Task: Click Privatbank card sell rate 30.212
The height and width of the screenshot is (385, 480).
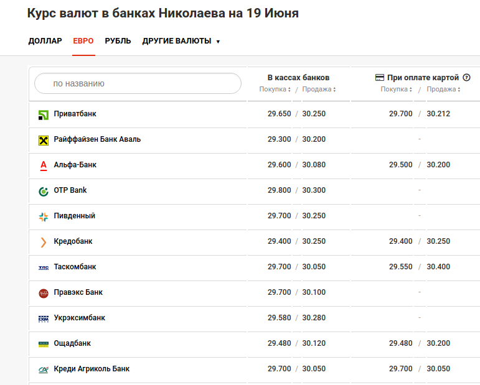Action: click(438, 113)
